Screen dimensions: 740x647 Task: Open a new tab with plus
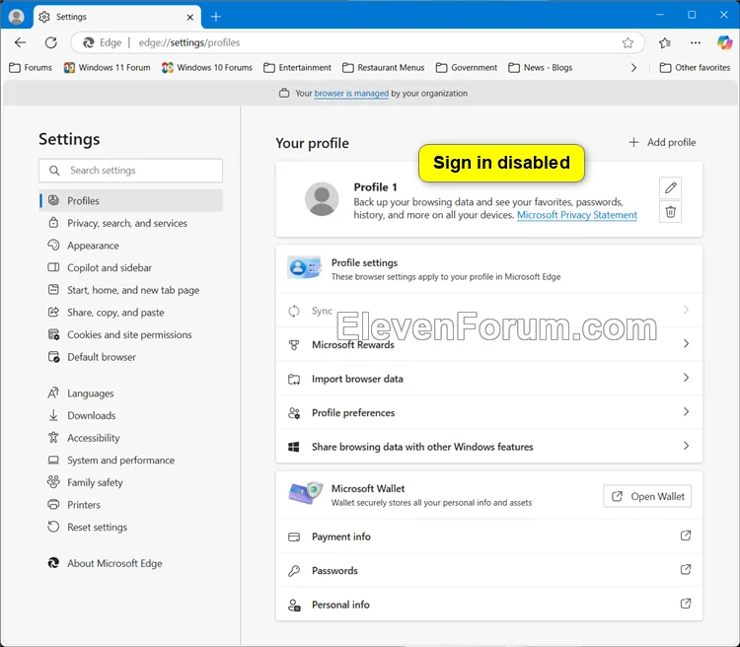[x=216, y=17]
